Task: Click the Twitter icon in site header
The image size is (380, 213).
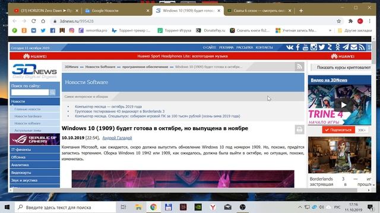Action: [322, 47]
